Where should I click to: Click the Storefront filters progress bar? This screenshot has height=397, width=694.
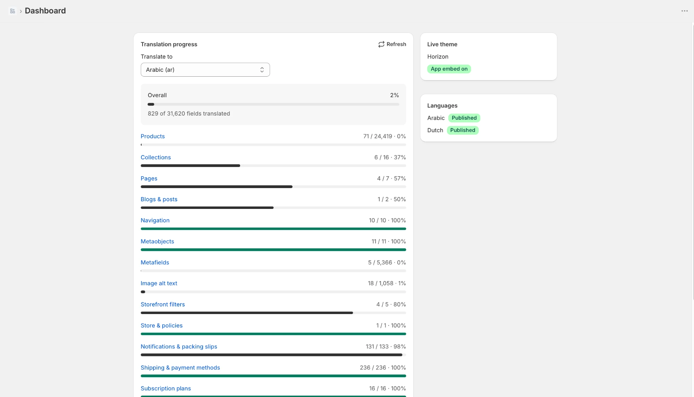[273, 313]
